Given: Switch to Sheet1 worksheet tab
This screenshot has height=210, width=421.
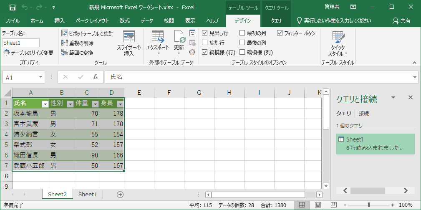Looking at the screenshot, I should pyautogui.click(x=88, y=195).
